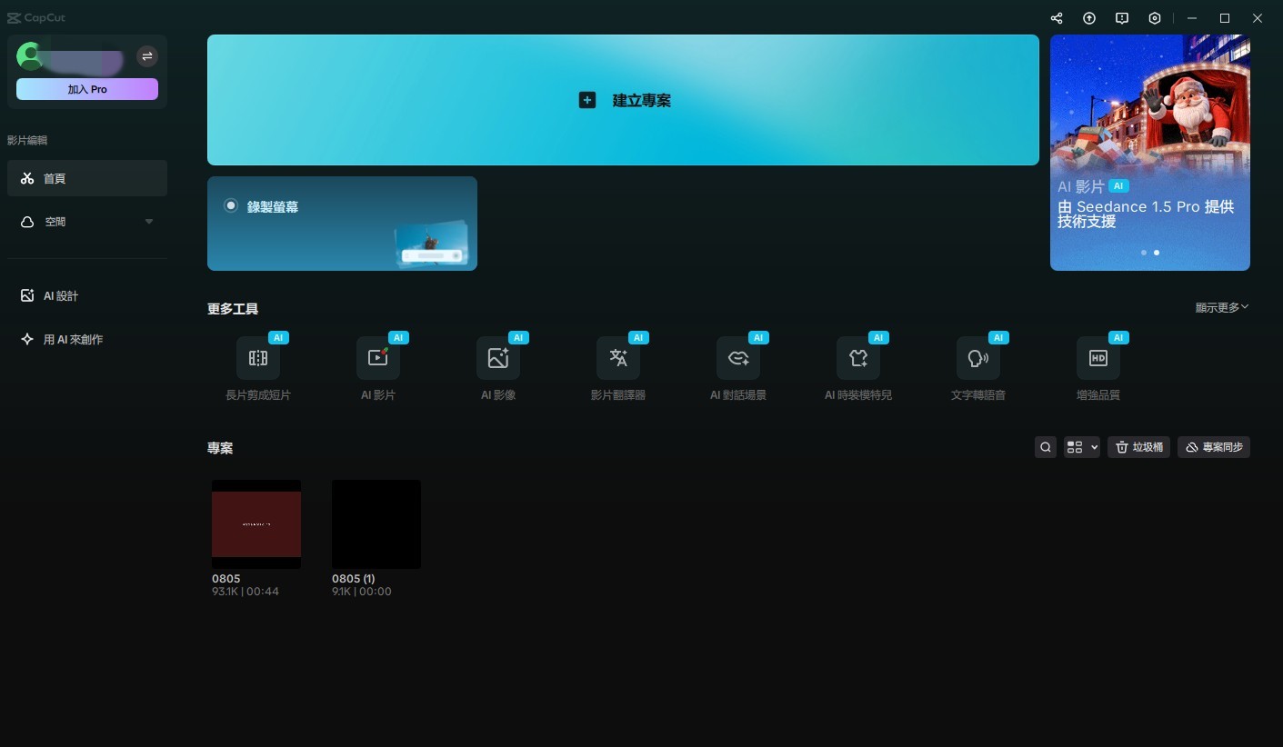
Task: Open AI 對話場景 tool icon
Action: (x=738, y=358)
